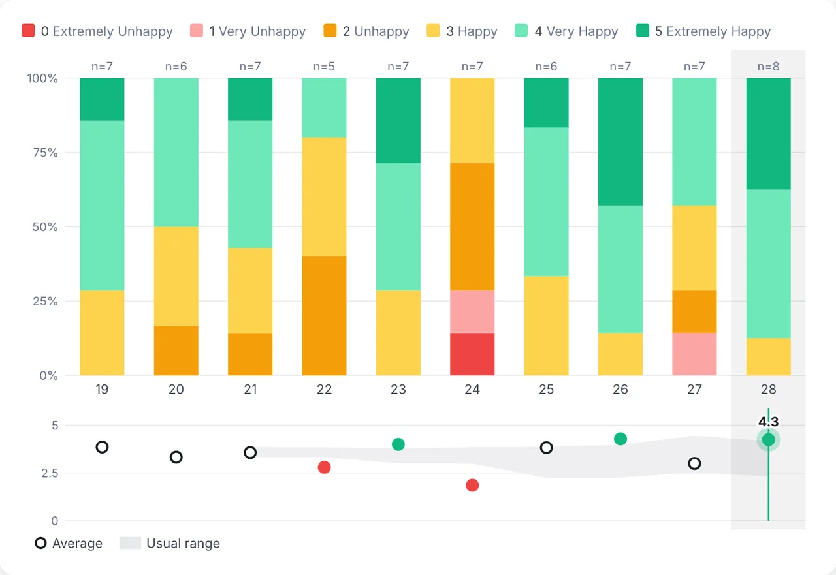This screenshot has width=836, height=575.
Task: Click the dark green segment of bar 26
Action: pyautogui.click(x=620, y=142)
